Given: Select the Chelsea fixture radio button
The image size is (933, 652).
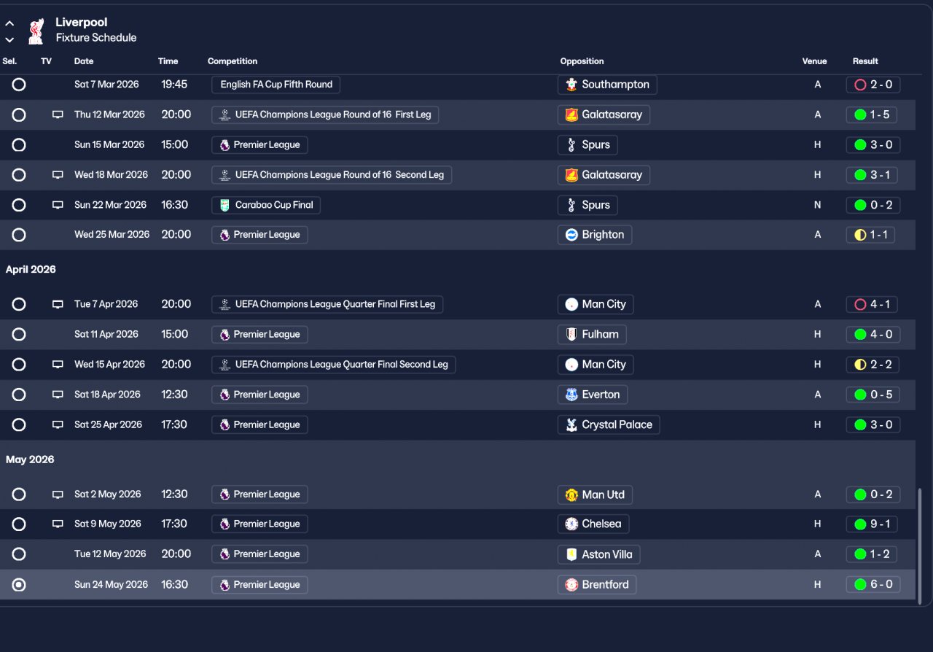Looking at the screenshot, I should coord(19,524).
